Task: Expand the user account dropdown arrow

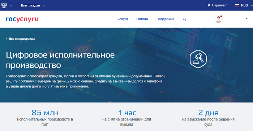Action: tap(246, 19)
